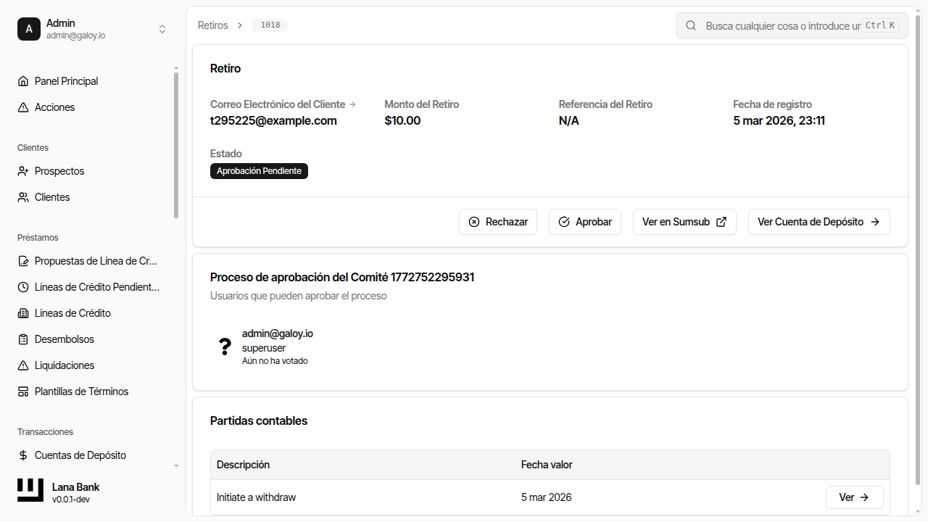This screenshot has width=928, height=522.
Task: Click the Lana Bank logo
Action: (30, 491)
